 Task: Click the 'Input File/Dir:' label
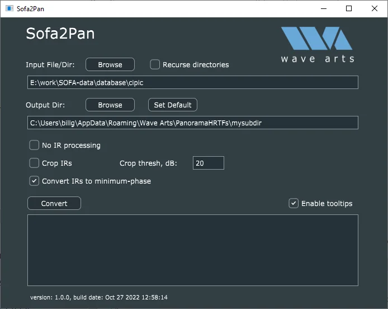[50, 65]
